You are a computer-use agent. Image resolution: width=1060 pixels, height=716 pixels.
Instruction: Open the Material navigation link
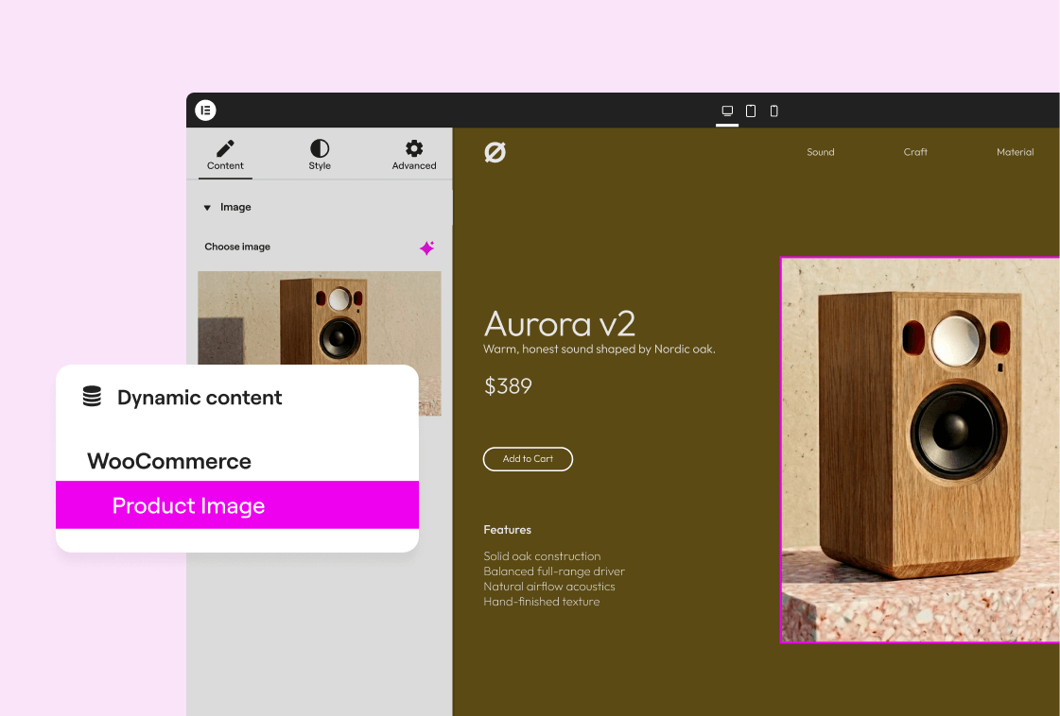(x=1015, y=152)
